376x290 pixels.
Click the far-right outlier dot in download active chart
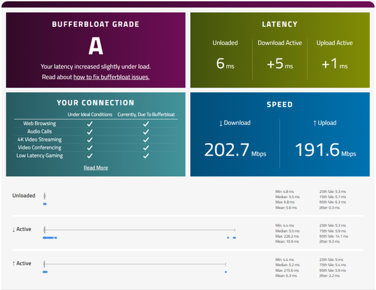pos(234,238)
